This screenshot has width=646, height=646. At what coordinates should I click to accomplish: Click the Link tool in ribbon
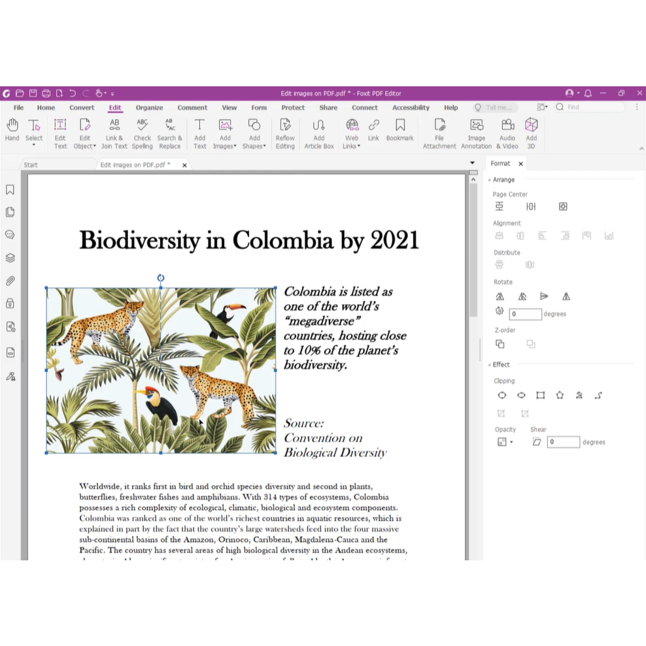pyautogui.click(x=374, y=130)
